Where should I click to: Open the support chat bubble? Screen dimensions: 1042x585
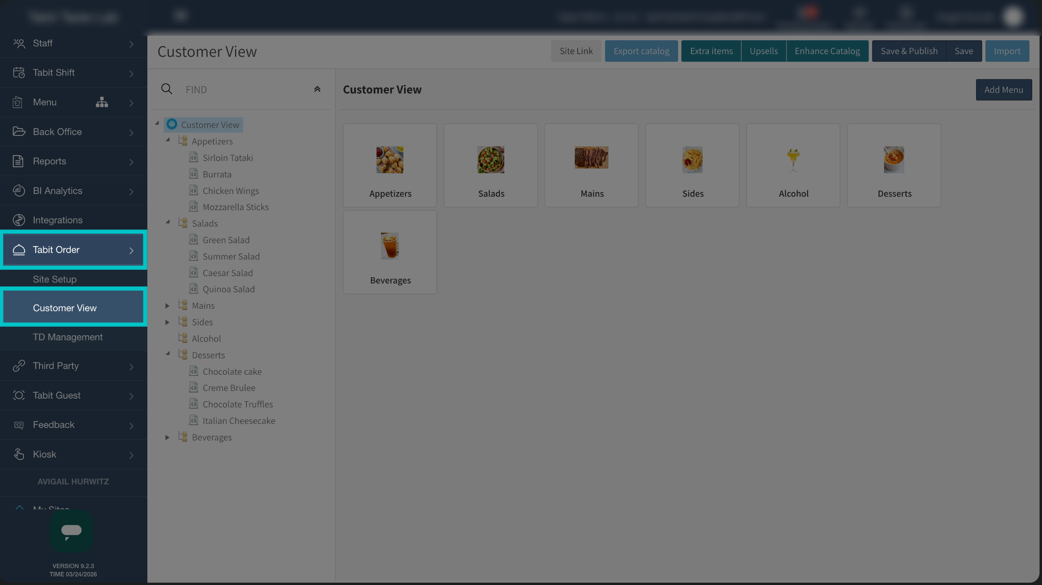click(x=71, y=531)
